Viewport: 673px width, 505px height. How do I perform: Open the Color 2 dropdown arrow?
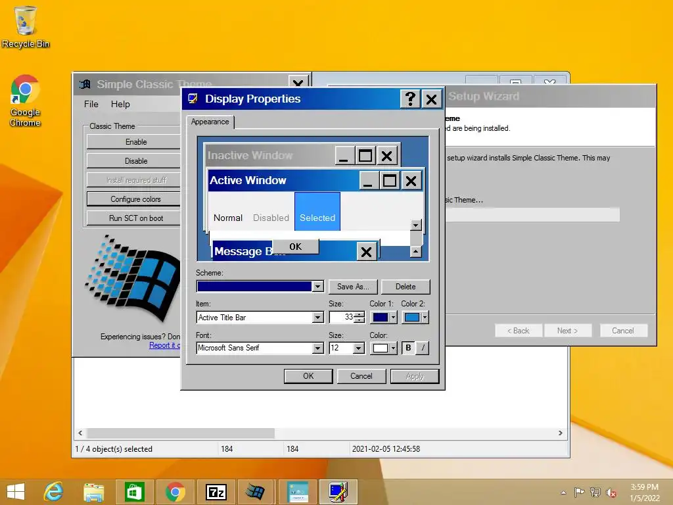point(425,318)
